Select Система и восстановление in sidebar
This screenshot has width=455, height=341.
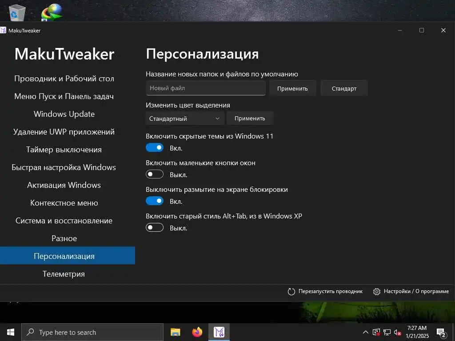(x=64, y=221)
